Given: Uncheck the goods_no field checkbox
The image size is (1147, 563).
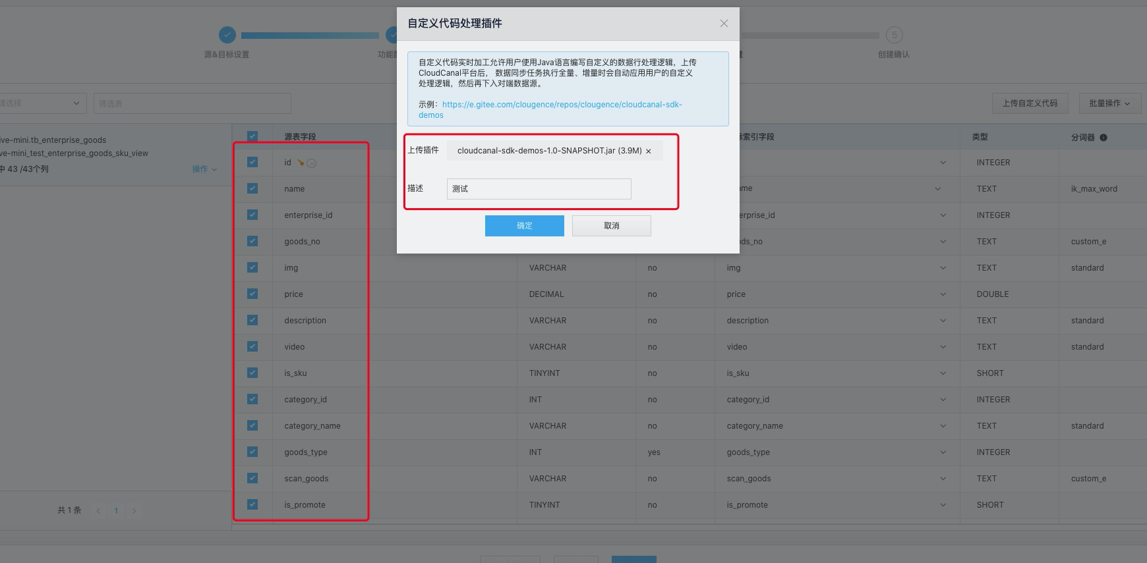Looking at the screenshot, I should click(x=252, y=241).
